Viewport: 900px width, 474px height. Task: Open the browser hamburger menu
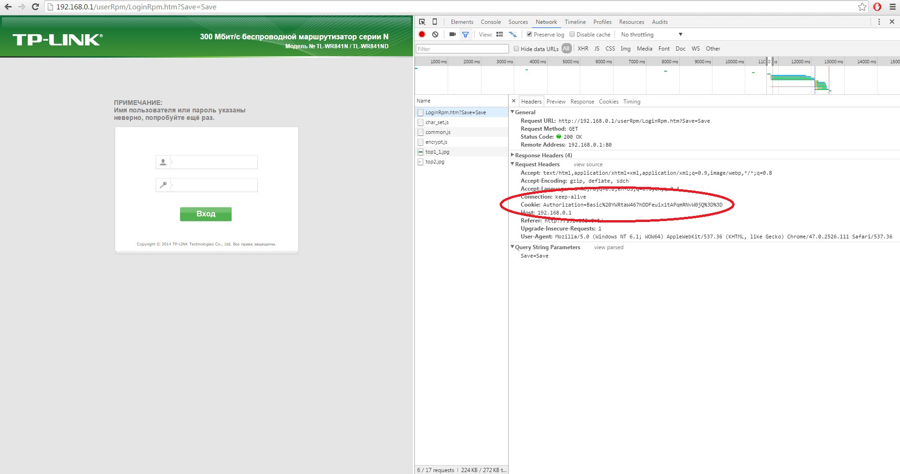pyautogui.click(x=892, y=7)
